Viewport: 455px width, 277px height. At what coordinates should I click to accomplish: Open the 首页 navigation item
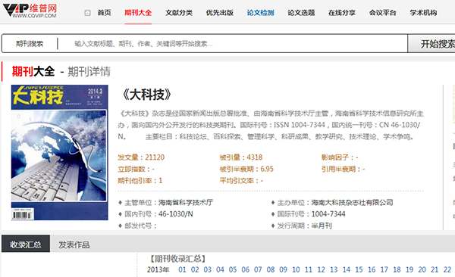tap(104, 13)
